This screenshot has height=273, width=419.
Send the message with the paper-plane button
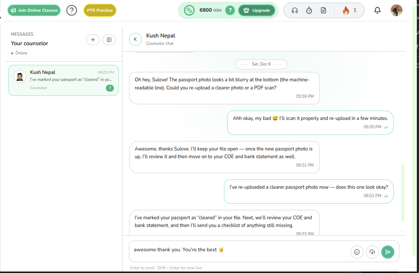(387, 252)
